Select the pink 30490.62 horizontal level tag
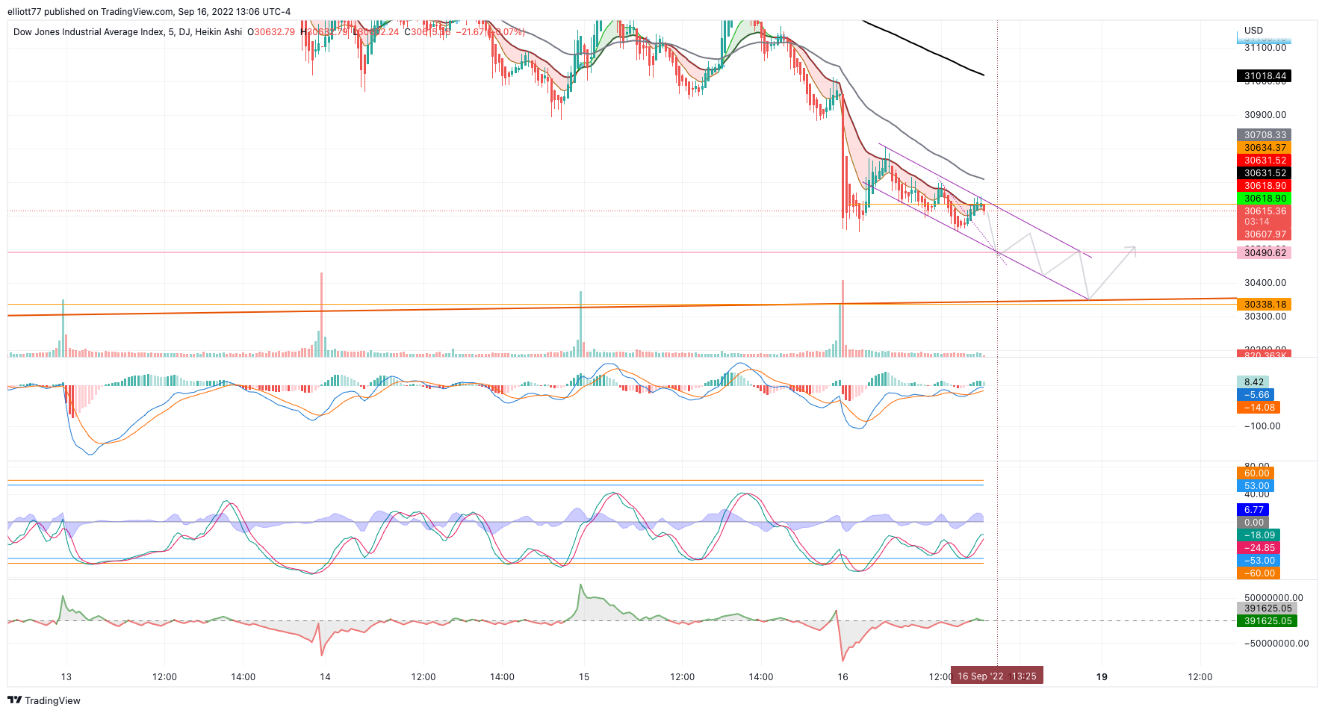Screen dimensions: 1325x713 pyautogui.click(x=1264, y=253)
